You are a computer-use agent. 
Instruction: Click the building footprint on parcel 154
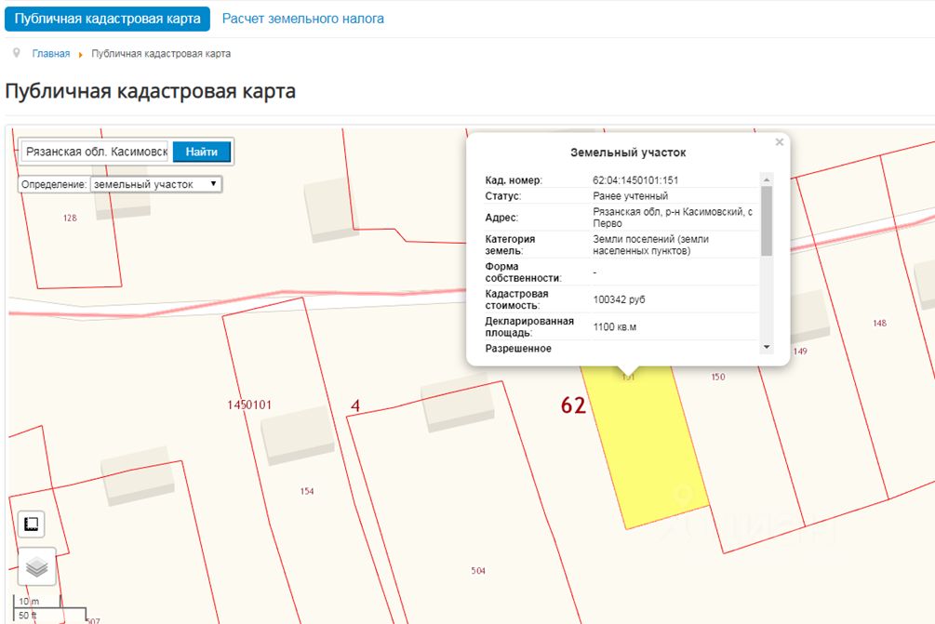[x=297, y=435]
